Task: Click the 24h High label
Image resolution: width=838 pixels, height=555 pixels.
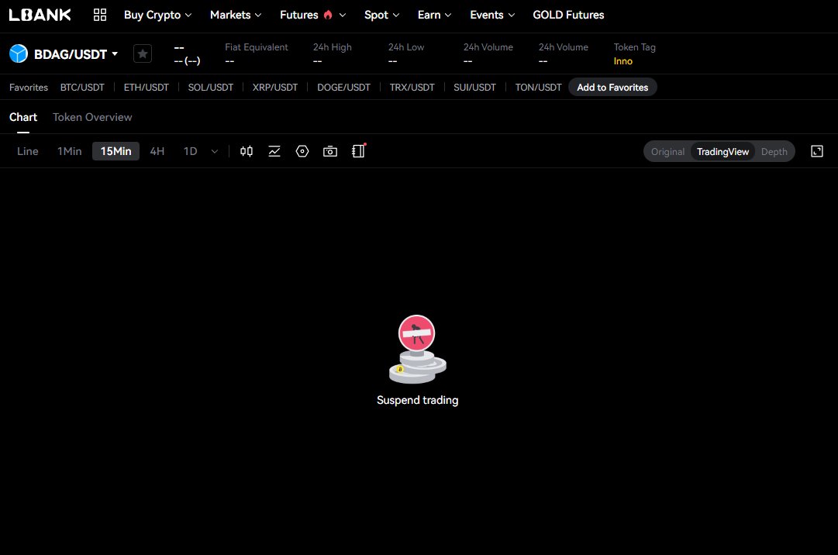Action: (333, 47)
